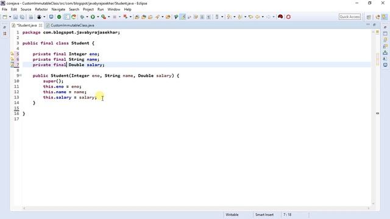Click the Debug bug icon

click(82, 17)
